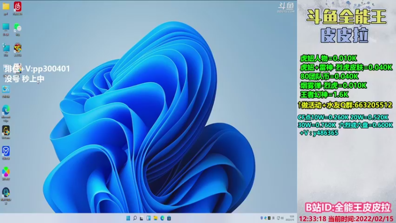Click the dark green icon in the system tray
Image resolution: width=396 pixels, height=223 pixels.
point(269,218)
